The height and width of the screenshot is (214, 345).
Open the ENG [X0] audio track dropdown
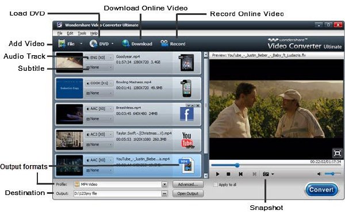coord(99,58)
